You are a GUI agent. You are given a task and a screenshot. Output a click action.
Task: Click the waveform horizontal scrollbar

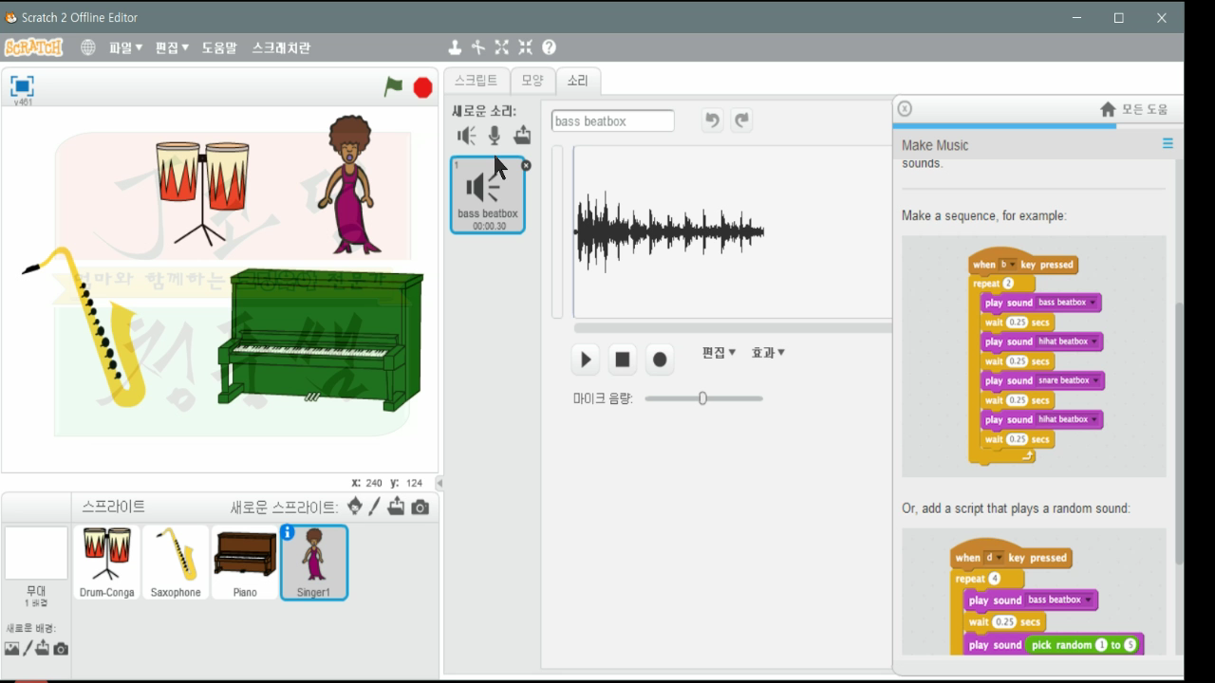[x=733, y=328]
